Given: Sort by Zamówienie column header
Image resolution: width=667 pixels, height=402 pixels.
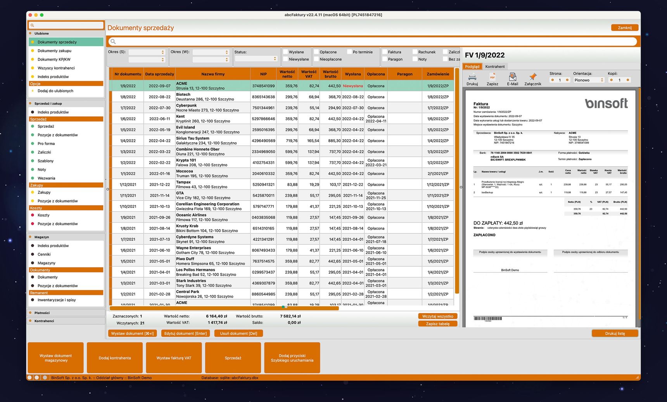Looking at the screenshot, I should [438, 74].
